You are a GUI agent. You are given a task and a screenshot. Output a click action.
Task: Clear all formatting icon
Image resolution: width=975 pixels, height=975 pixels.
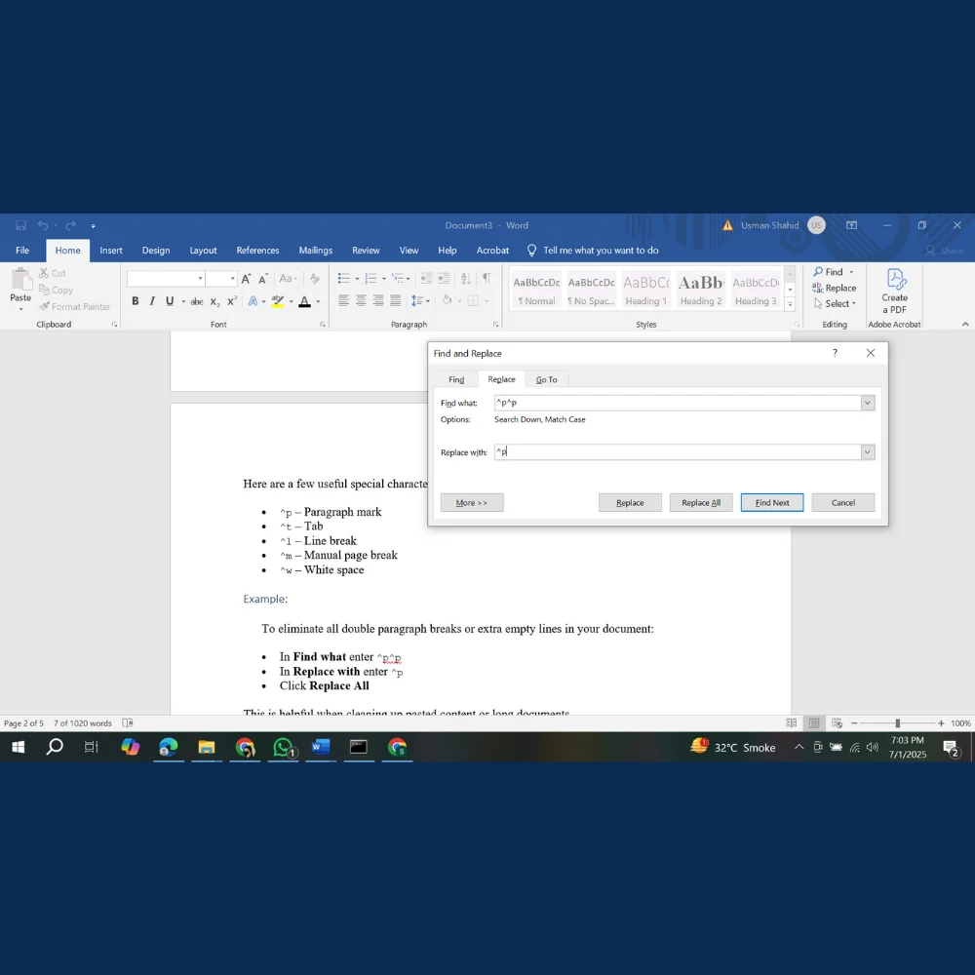315,279
